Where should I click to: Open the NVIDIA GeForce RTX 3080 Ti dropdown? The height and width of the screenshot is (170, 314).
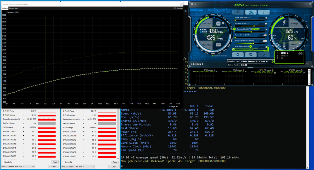[x=18, y=167]
